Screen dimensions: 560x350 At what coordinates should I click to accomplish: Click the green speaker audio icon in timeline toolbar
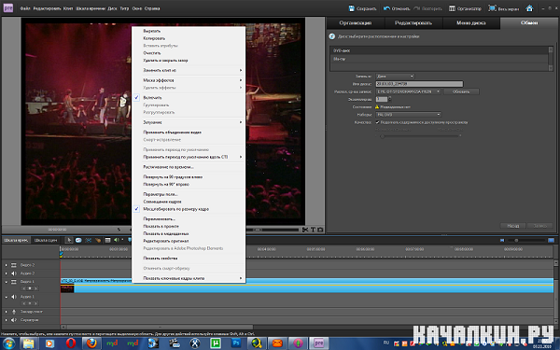117,240
